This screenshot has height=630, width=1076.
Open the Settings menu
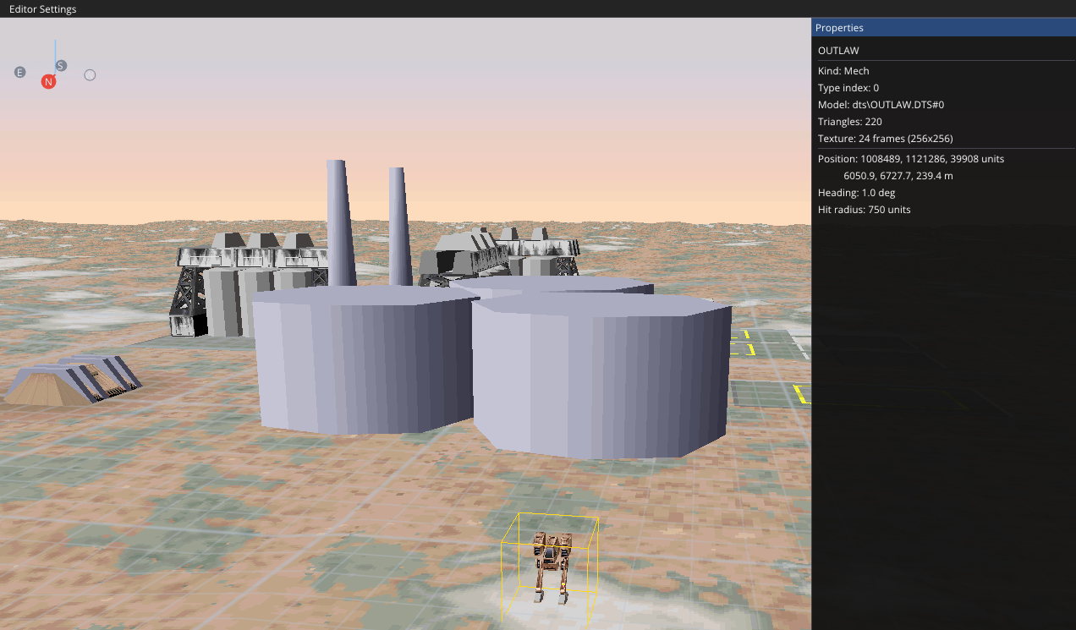[59, 9]
